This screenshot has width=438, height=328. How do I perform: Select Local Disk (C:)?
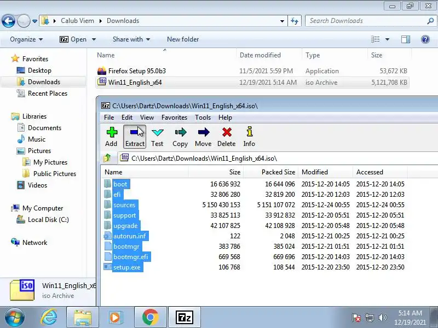tap(48, 220)
